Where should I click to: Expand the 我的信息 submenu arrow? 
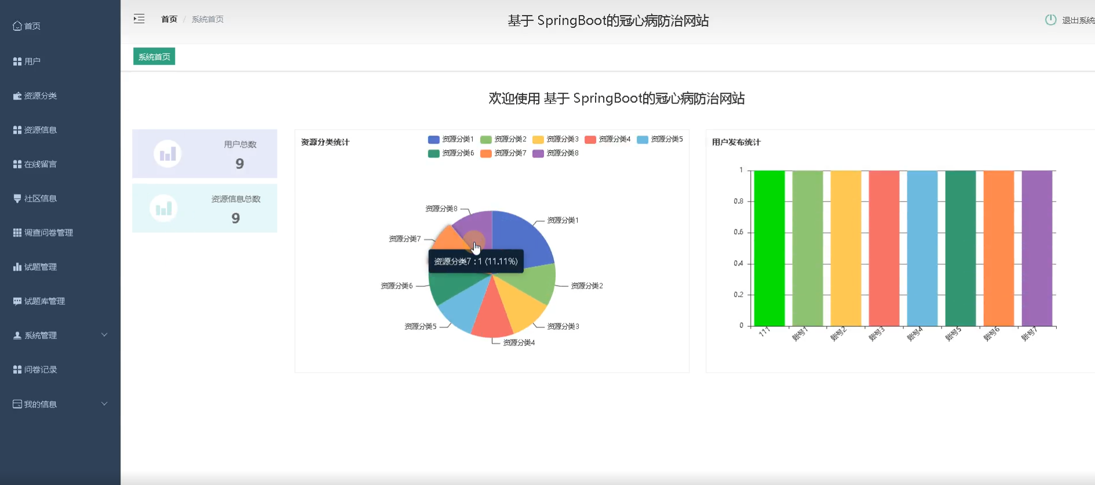[x=104, y=404]
